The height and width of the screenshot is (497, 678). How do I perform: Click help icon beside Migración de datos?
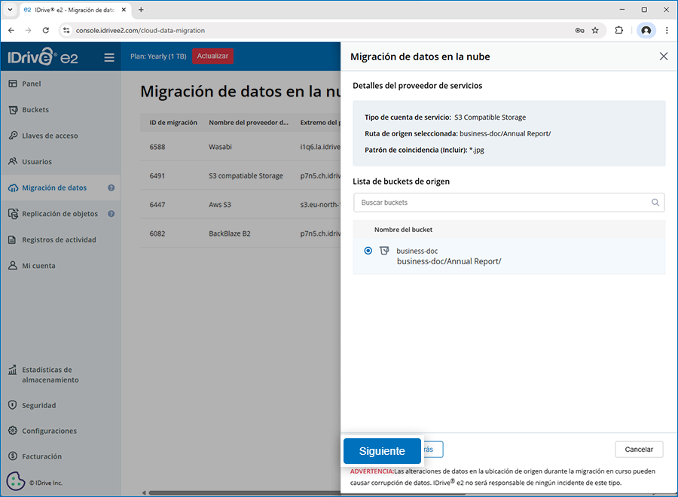[111, 188]
